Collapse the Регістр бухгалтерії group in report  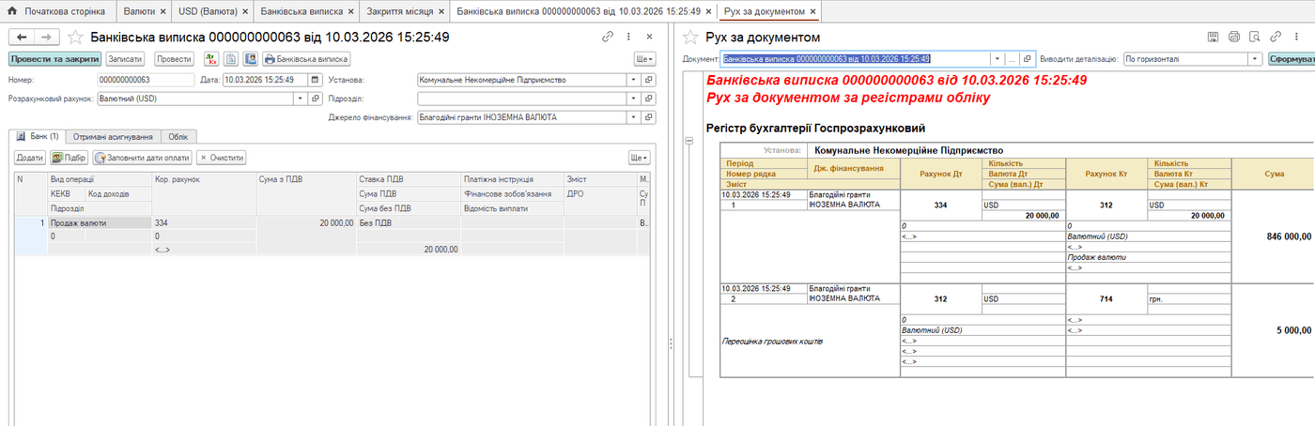(688, 140)
